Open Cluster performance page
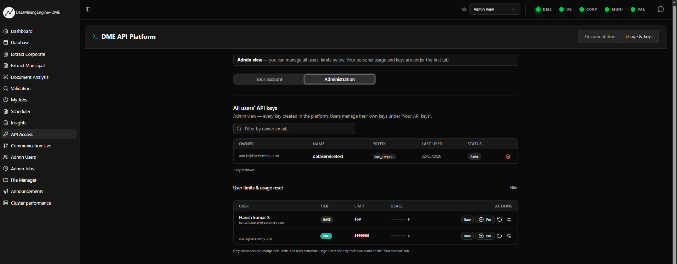The image size is (677, 264). point(39,203)
